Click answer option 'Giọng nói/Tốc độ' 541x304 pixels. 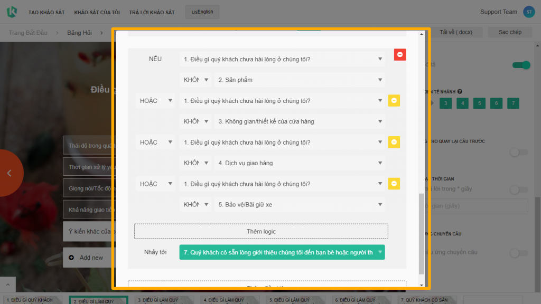(x=89, y=188)
